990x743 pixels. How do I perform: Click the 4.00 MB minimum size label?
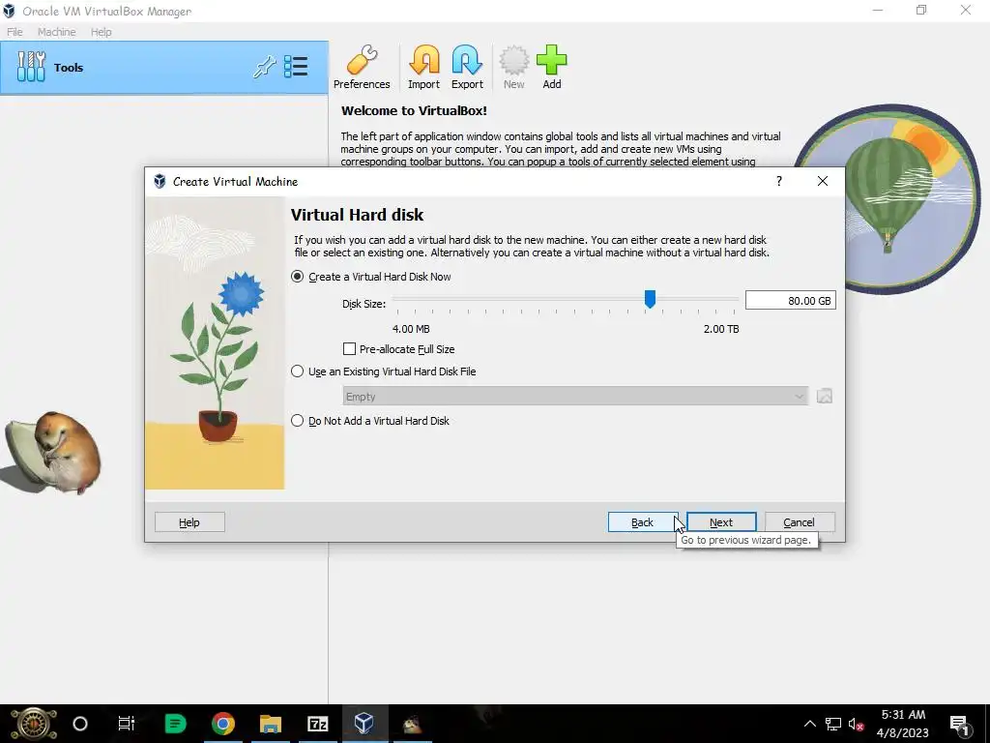pos(411,329)
